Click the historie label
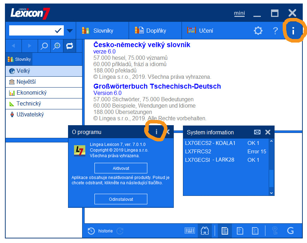 tap(105, 231)
